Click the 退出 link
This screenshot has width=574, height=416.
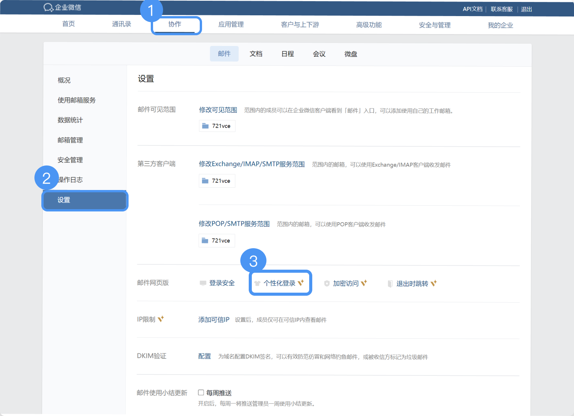pyautogui.click(x=527, y=9)
